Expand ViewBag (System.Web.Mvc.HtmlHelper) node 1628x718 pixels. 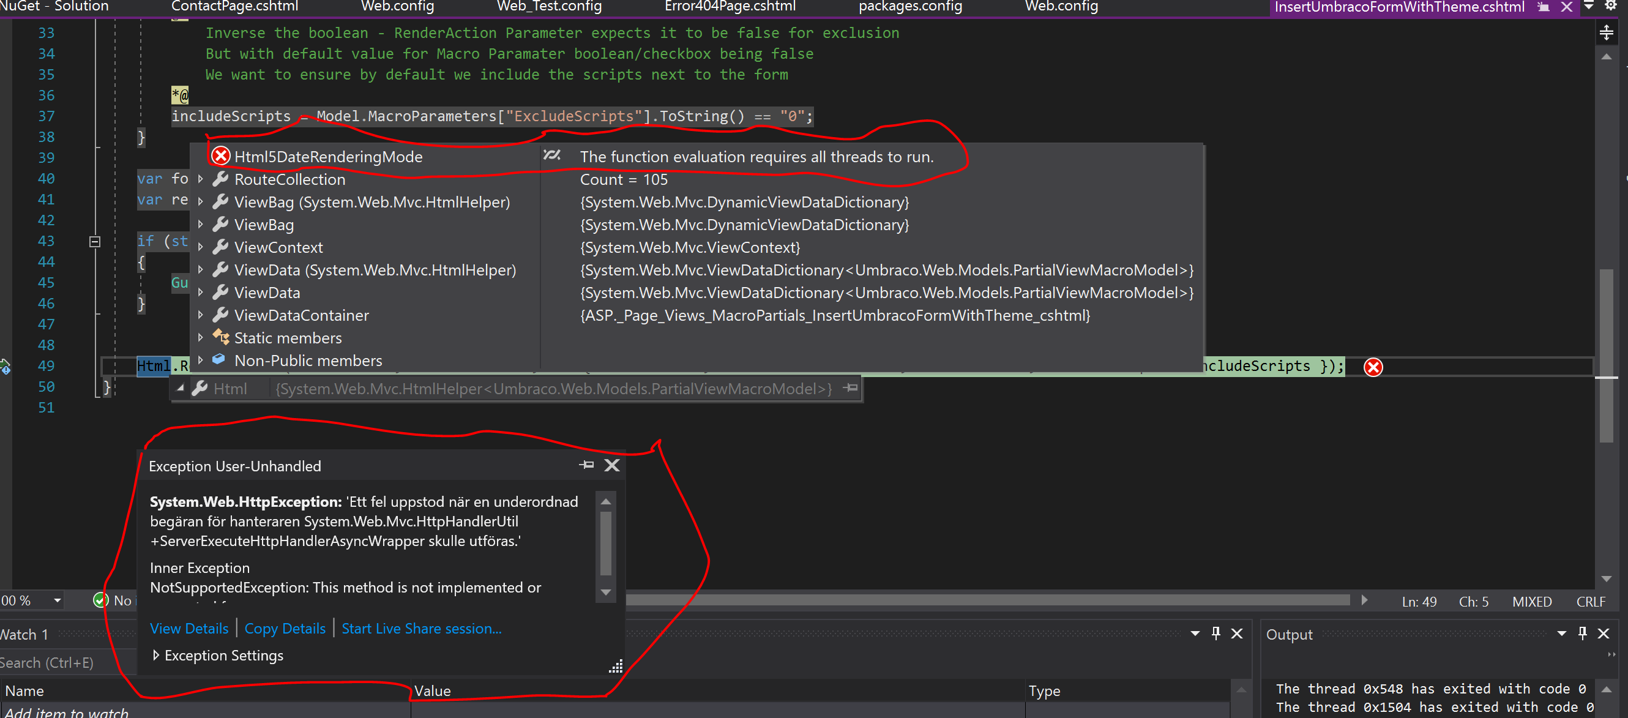click(x=200, y=201)
